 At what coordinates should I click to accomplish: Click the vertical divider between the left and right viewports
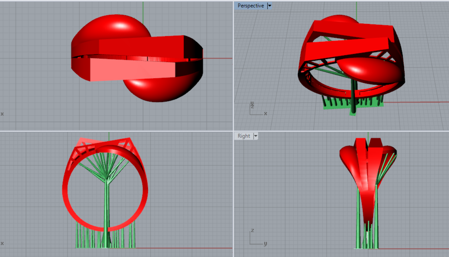tap(233, 128)
